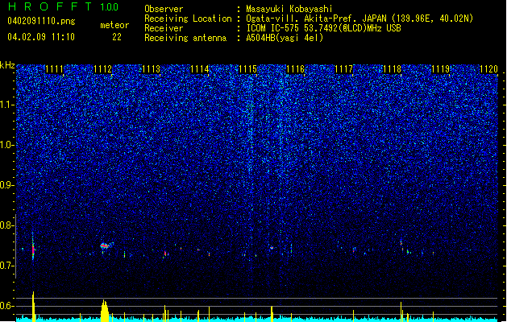Image resolution: width=507 pixels, height=322 pixels.
Task: Click the strong meteor echo near 1111
Action: (33, 247)
